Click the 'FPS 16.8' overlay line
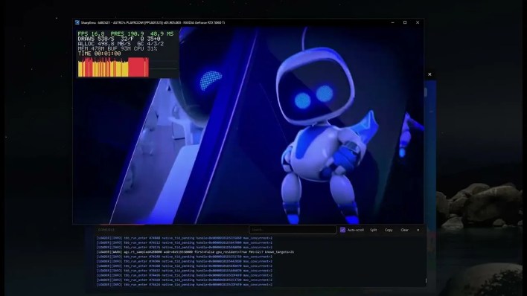Screen dimensions: 527x296 coord(126,34)
